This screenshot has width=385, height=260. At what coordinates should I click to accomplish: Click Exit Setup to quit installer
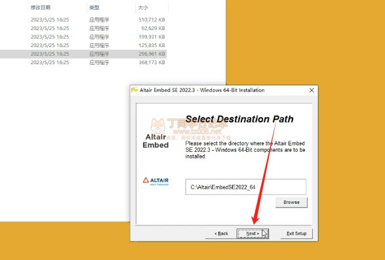(296, 234)
